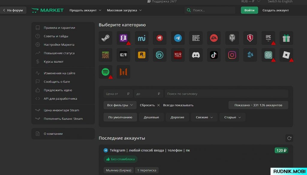Sort listings by Дорогие
The width and height of the screenshot is (307, 175).
177,117
